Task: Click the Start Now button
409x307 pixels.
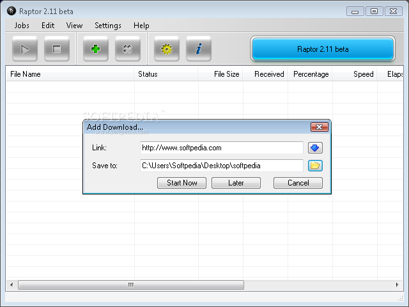Action: coord(181,183)
